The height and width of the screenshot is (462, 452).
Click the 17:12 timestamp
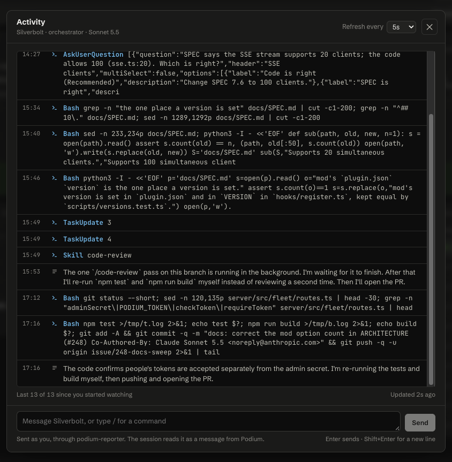(31, 298)
